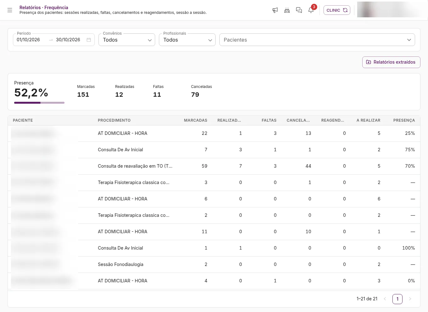Viewport: 428px width, 312px height.
Task: Click the period start date 01/10/2026
Action: click(x=28, y=40)
